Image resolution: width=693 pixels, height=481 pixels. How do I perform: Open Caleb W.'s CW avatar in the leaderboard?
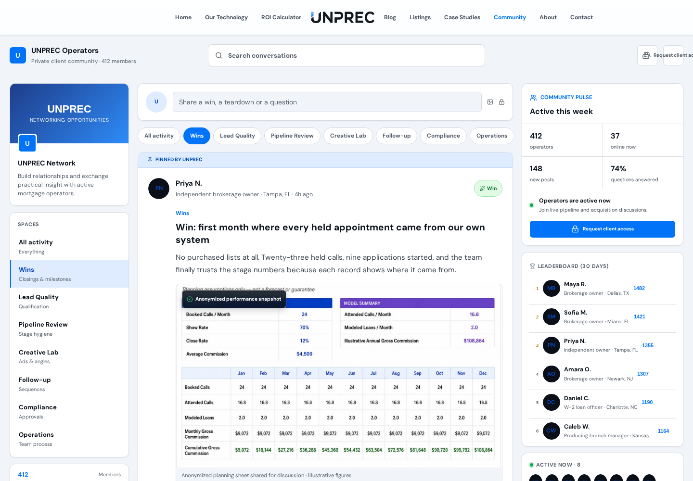[552, 431]
